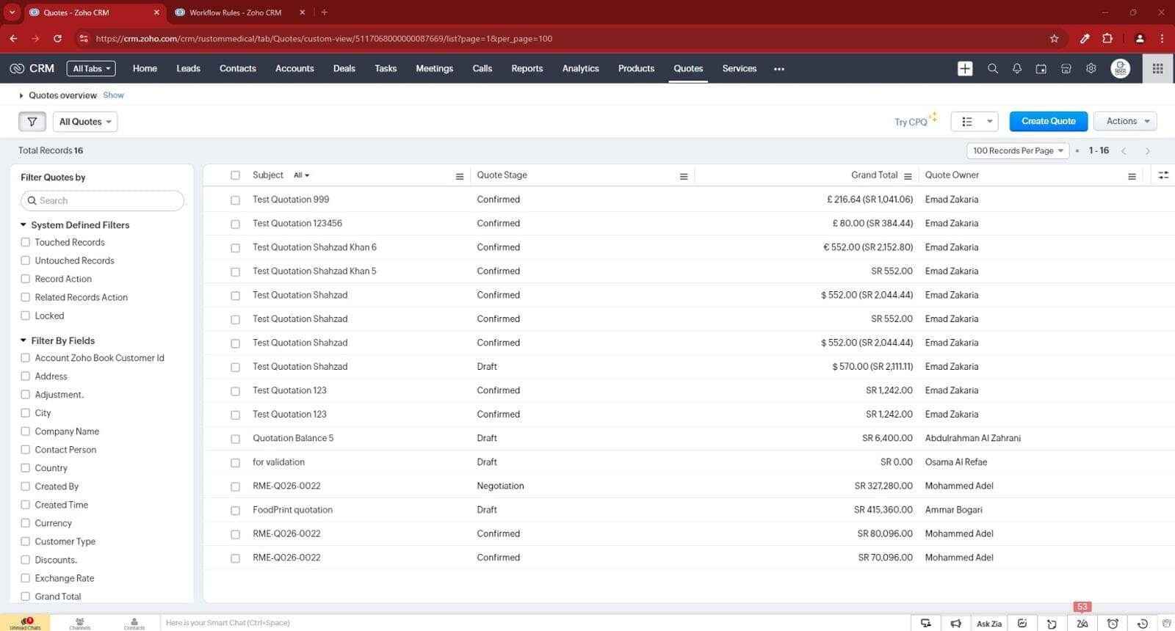Open the Products tab

tap(636, 68)
